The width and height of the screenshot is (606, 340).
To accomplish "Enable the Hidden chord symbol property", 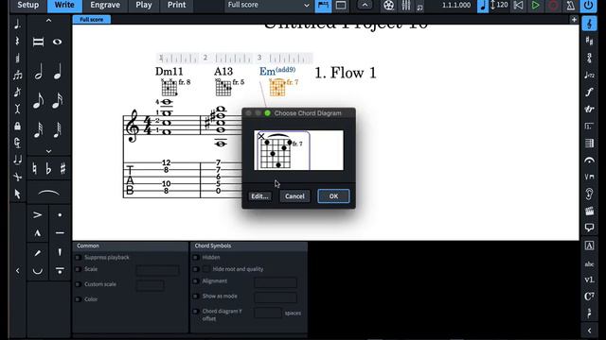I will pyautogui.click(x=196, y=257).
